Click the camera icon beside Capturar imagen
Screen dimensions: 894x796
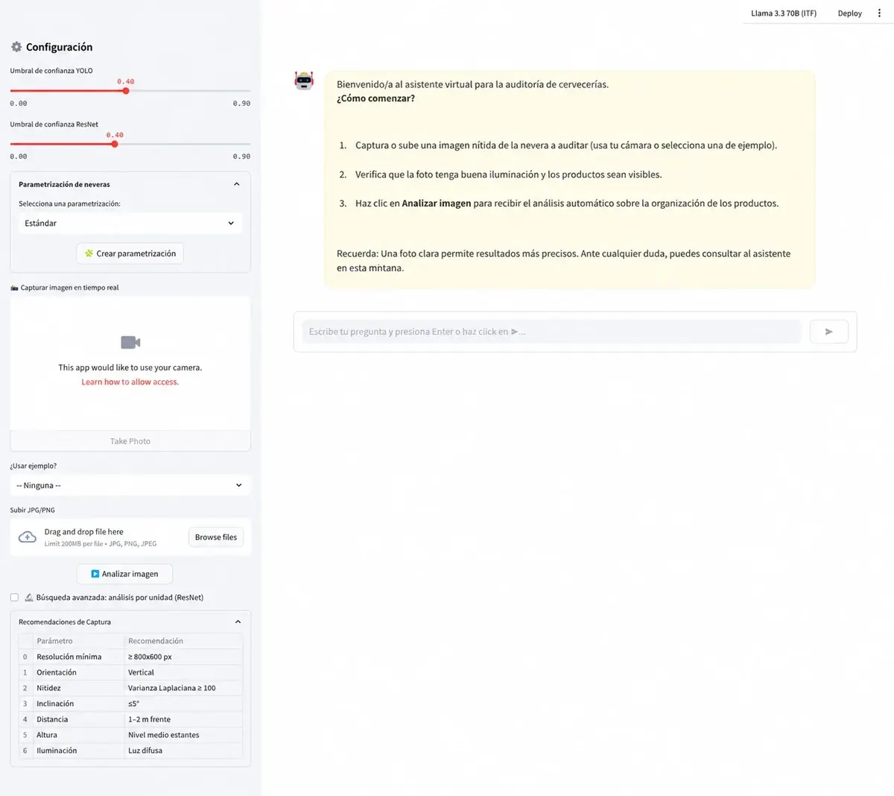tap(14, 288)
